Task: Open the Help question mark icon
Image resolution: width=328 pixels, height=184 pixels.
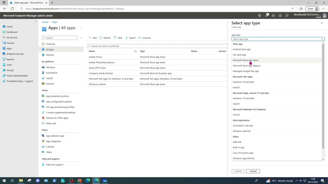Action: pyautogui.click(x=280, y=16)
